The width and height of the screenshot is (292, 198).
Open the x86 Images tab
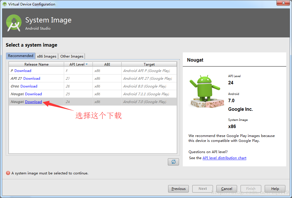pos(47,56)
